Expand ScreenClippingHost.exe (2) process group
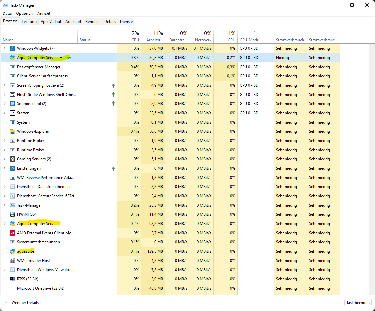This screenshot has height=311, width=375. click(x=5, y=85)
